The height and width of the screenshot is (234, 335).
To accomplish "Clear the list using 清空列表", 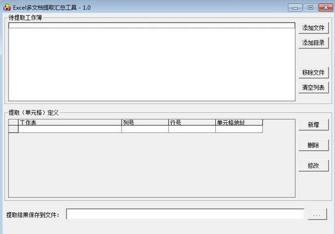I will point(314,88).
